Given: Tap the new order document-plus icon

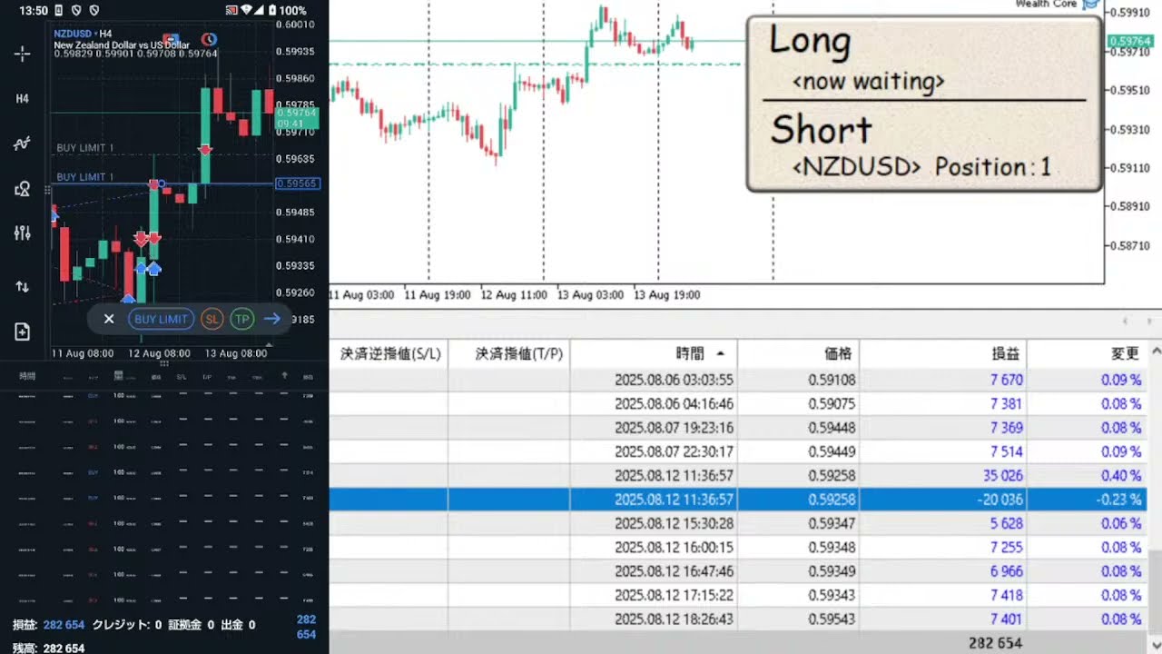Looking at the screenshot, I should pyautogui.click(x=23, y=332).
